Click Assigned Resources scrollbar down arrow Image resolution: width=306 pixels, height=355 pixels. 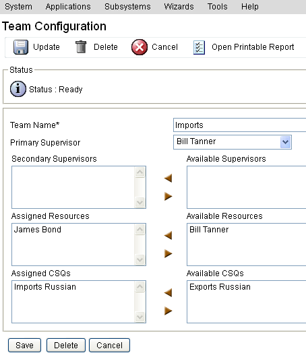(x=140, y=259)
